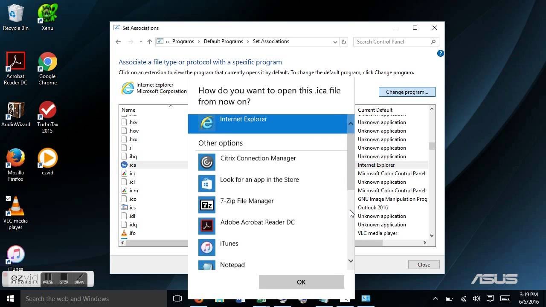Image resolution: width=546 pixels, height=307 pixels.
Task: Click VLC media player current default cell
Action: pyautogui.click(x=378, y=233)
